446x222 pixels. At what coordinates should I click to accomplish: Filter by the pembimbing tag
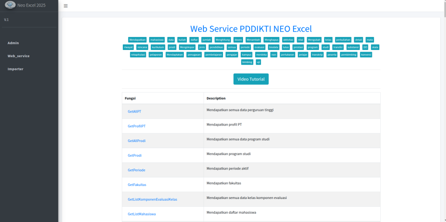click(x=349, y=54)
